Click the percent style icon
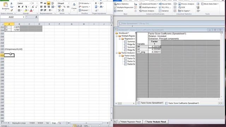 64,7
